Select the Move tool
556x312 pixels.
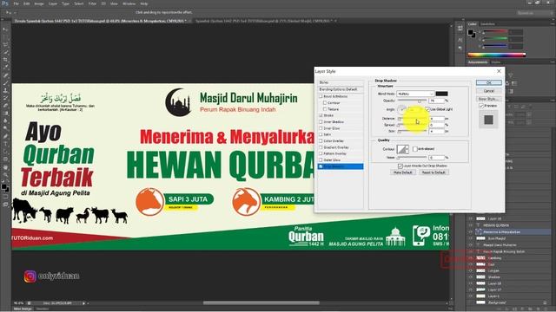(5, 29)
